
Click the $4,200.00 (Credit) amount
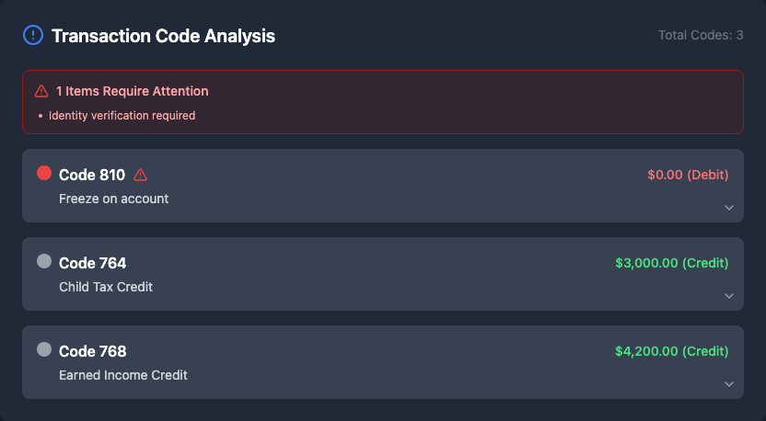tap(671, 351)
